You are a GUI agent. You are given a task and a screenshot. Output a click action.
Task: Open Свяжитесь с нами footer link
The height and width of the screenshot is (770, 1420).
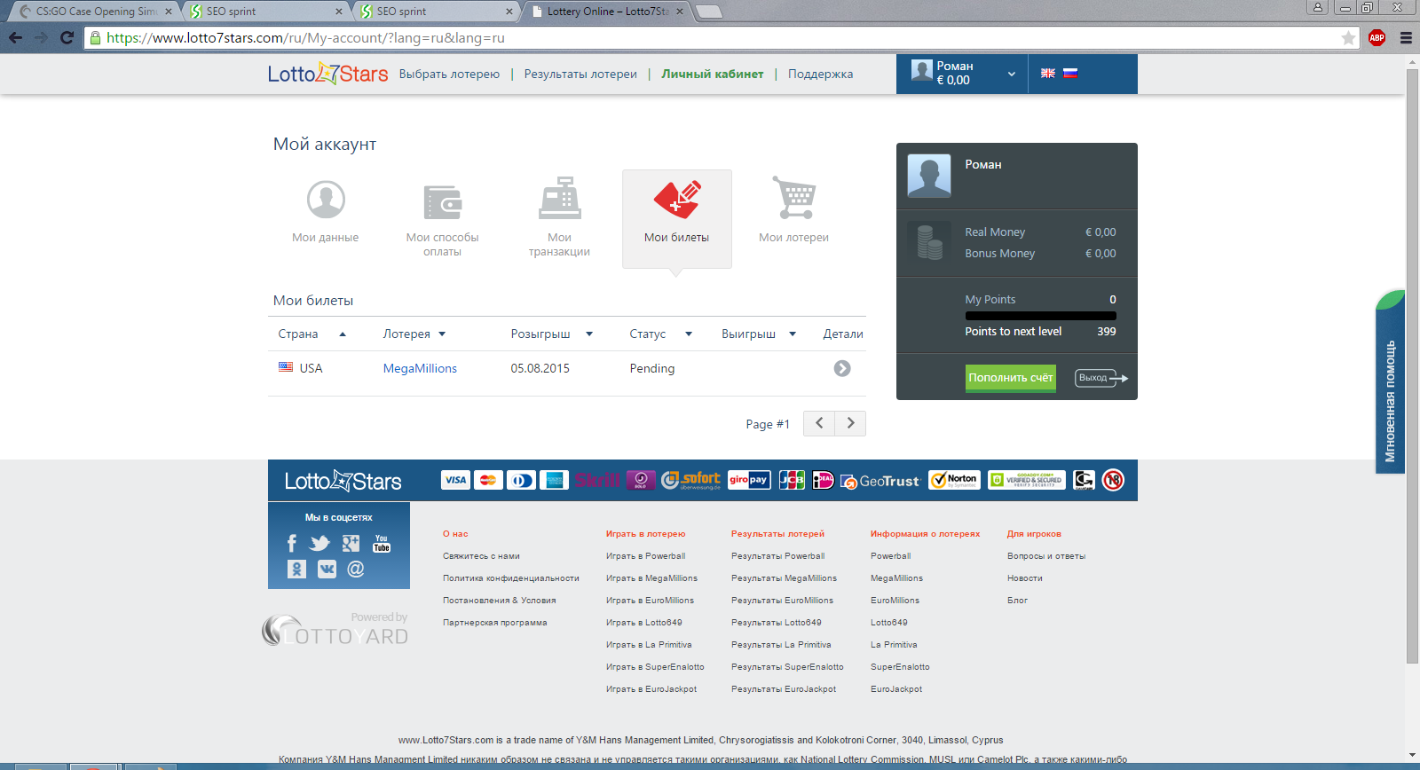(481, 556)
